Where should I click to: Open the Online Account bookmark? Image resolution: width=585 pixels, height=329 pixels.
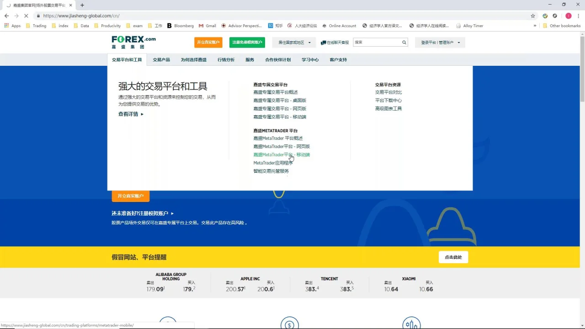pyautogui.click(x=339, y=26)
